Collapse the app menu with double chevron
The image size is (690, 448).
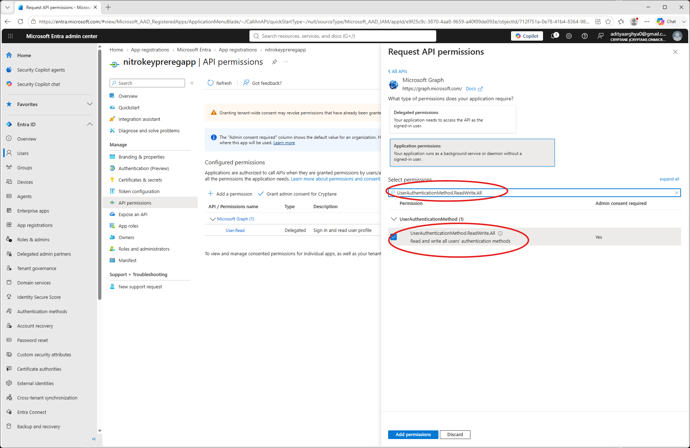pyautogui.click(x=192, y=83)
